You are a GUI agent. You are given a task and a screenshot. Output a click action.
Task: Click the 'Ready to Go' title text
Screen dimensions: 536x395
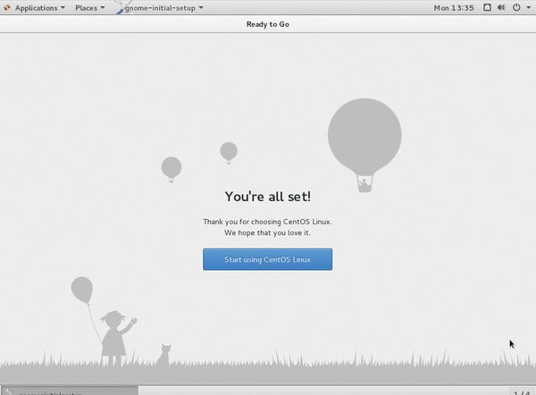268,24
